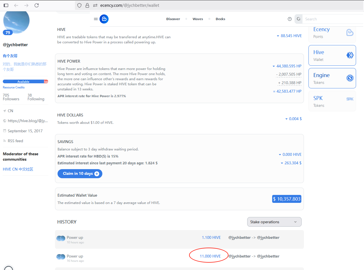
Task: Open the HIVE CN 中文社区 community link
Action: click(x=18, y=169)
